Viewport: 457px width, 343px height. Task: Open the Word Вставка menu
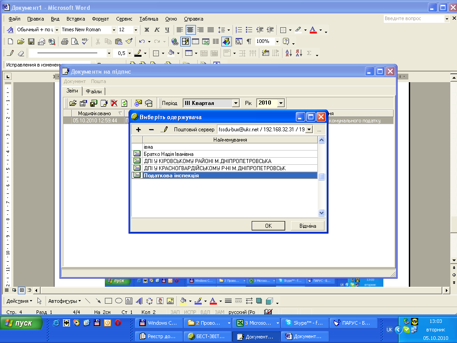(75, 19)
